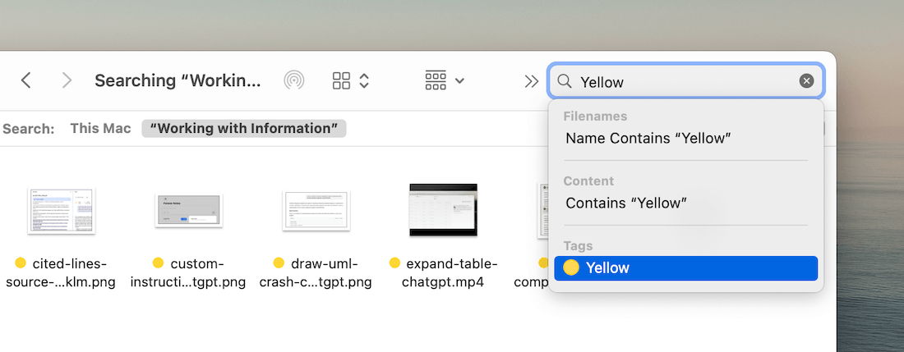Click the AirDrop icon in toolbar

click(294, 80)
